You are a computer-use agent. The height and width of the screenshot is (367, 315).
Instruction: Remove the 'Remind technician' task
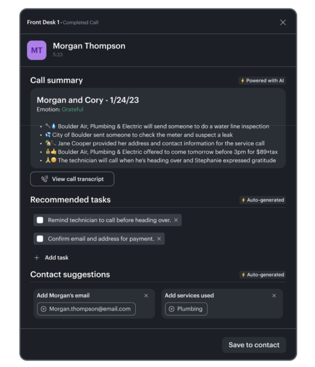[x=176, y=220]
